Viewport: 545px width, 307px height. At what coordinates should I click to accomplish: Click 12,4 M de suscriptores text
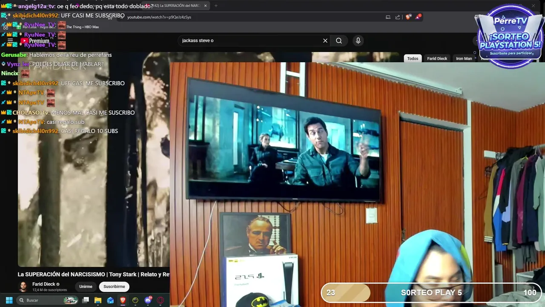49,290
